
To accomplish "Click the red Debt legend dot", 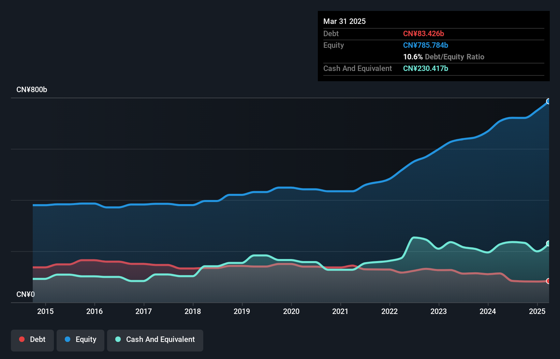I will click(22, 339).
